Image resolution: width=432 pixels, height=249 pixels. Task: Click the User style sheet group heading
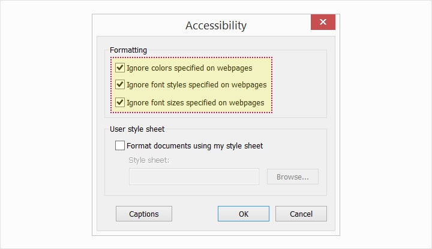click(x=137, y=129)
